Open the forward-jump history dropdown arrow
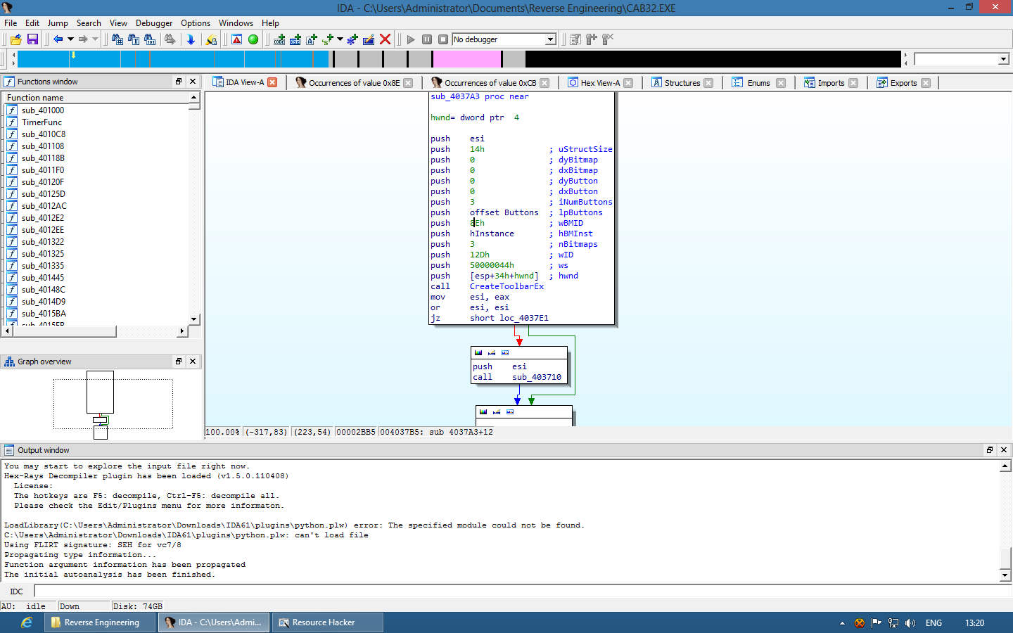The image size is (1013, 633). 95,39
